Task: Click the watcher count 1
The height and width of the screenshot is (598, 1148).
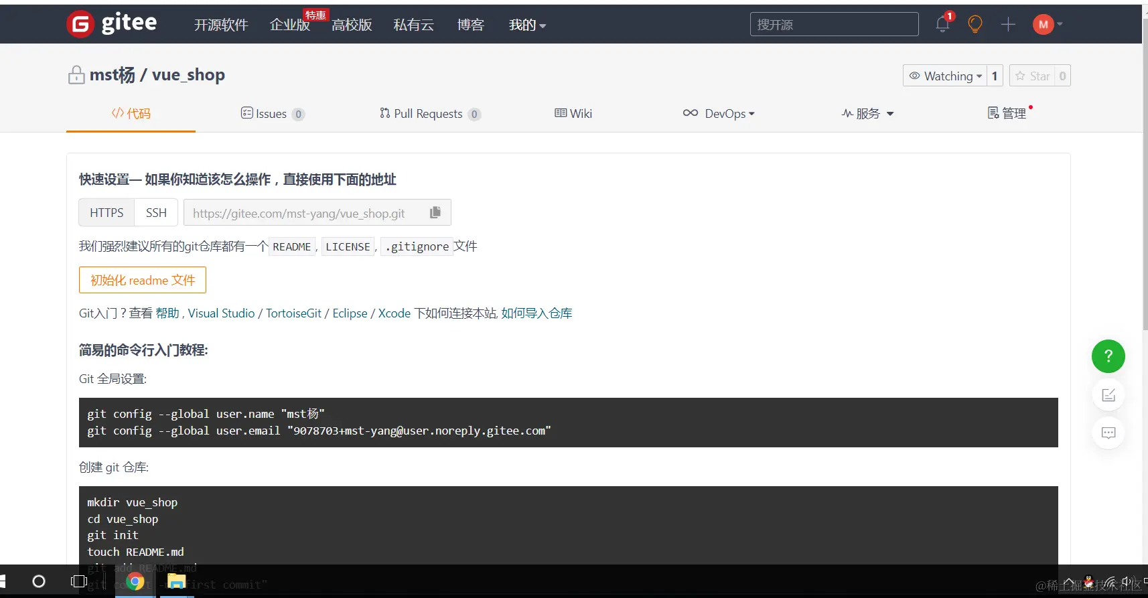Action: (x=995, y=76)
